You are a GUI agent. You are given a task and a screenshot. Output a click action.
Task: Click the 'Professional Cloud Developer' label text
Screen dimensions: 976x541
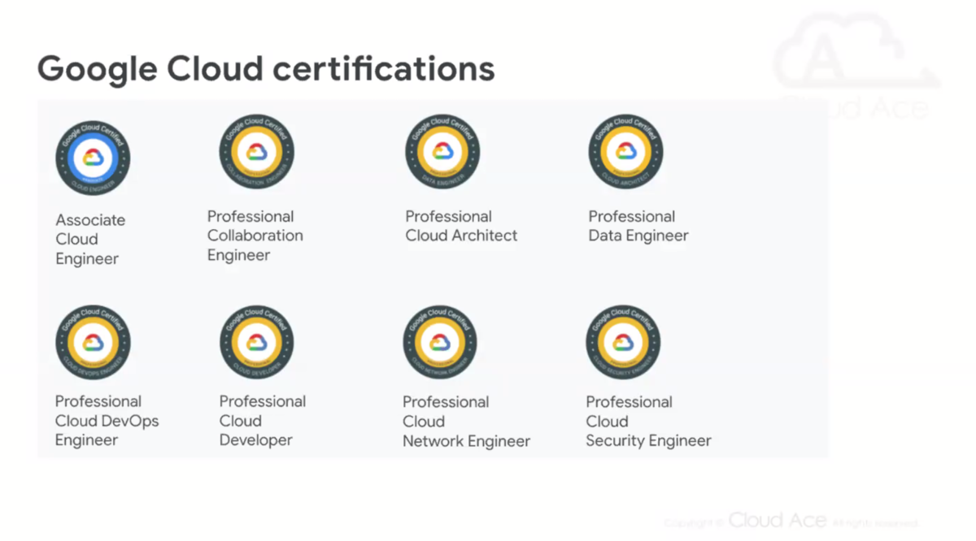point(262,421)
